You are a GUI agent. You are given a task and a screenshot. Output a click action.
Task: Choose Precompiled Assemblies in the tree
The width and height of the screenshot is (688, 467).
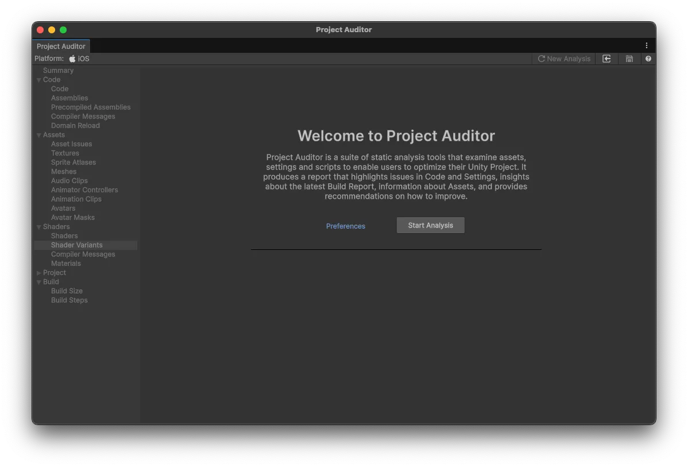tap(91, 107)
